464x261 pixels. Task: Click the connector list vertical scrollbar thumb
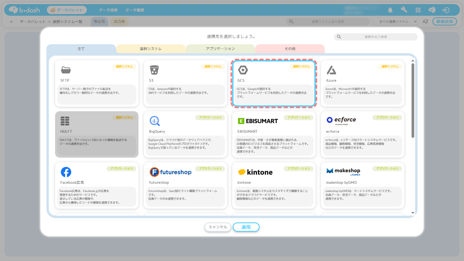tap(413, 101)
